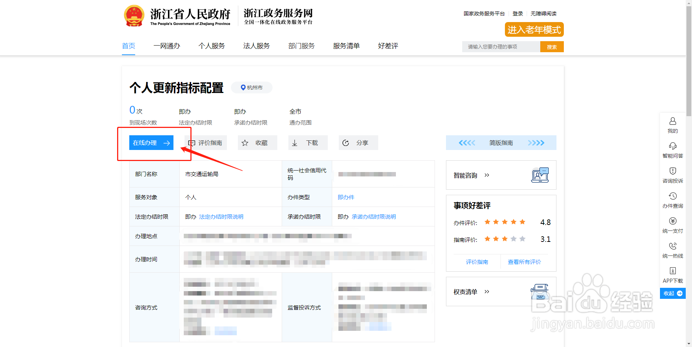This screenshot has height=347, width=692.
Task: Click the APP下载 download icon
Action: click(672, 271)
